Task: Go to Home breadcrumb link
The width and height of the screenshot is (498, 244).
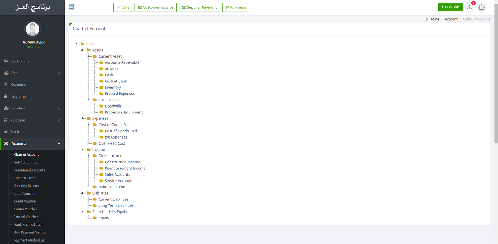Action: coord(434,19)
